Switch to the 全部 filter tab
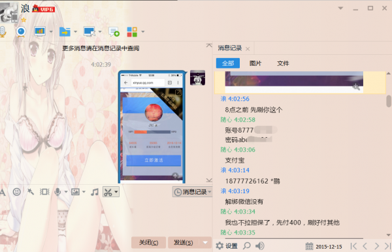The image size is (392, 252). (228, 63)
